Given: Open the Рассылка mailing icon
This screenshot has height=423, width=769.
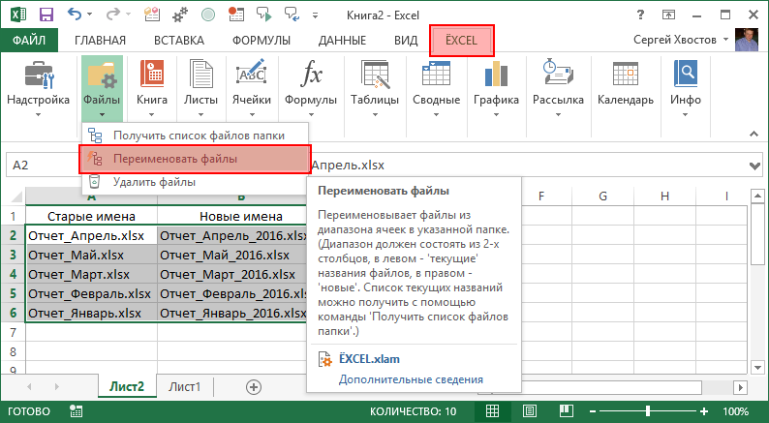Looking at the screenshot, I should (x=558, y=74).
